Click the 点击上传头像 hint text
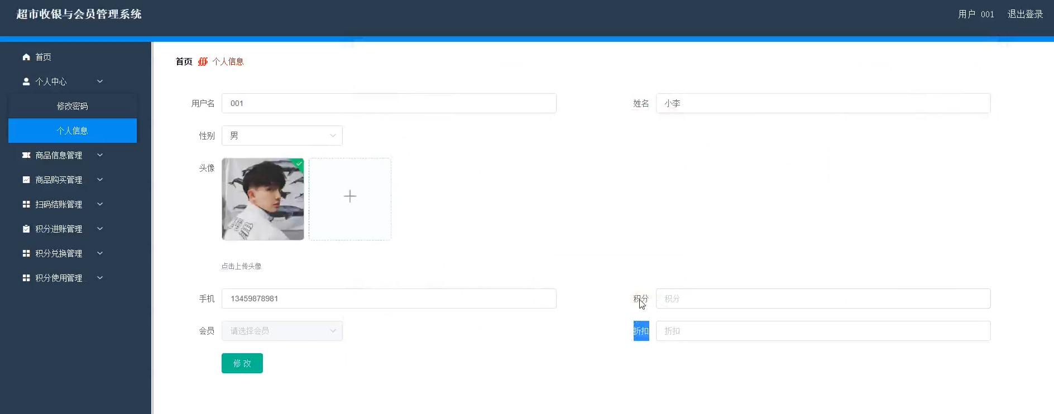1054x414 pixels. (241, 266)
